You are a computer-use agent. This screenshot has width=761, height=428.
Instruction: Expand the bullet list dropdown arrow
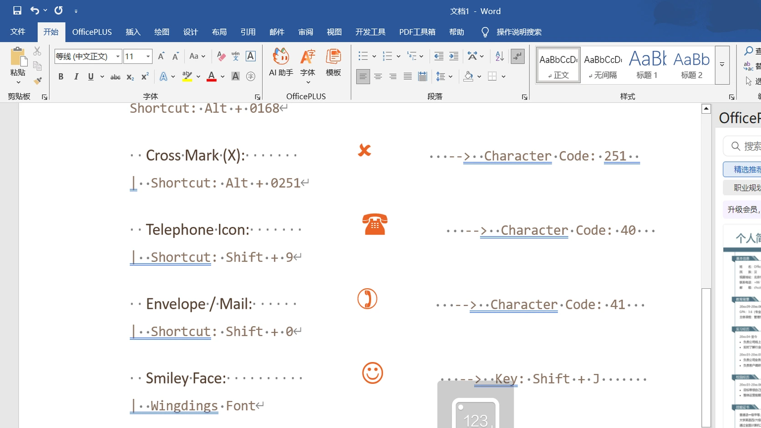pyautogui.click(x=374, y=56)
